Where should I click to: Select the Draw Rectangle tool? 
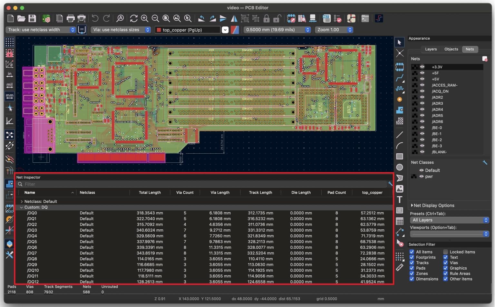(x=400, y=157)
